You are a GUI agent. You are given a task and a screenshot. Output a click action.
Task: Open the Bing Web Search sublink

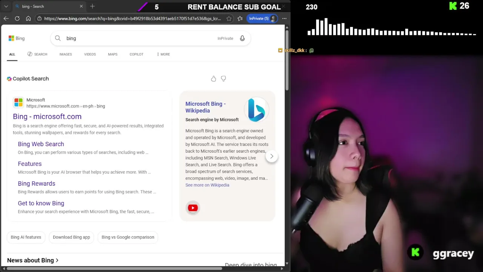(41, 144)
